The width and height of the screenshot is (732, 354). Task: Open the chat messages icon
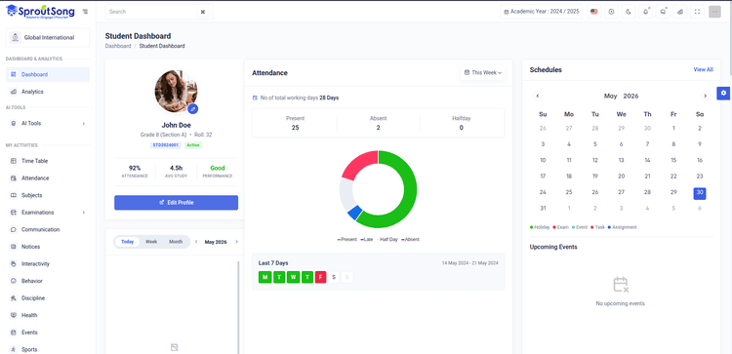[x=663, y=12]
